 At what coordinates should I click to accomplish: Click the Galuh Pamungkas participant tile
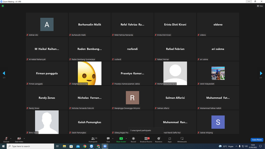point(89,122)
